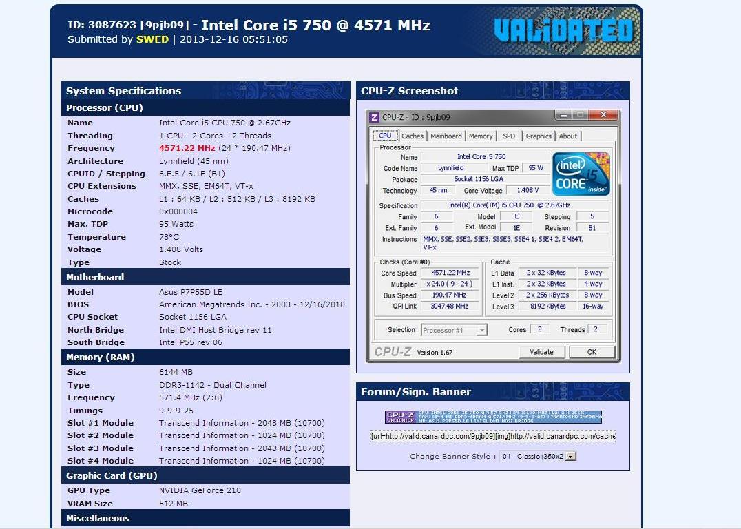Image resolution: width=741 pixels, height=529 pixels.
Task: Click the OK button in CPU-Z
Action: pos(592,352)
